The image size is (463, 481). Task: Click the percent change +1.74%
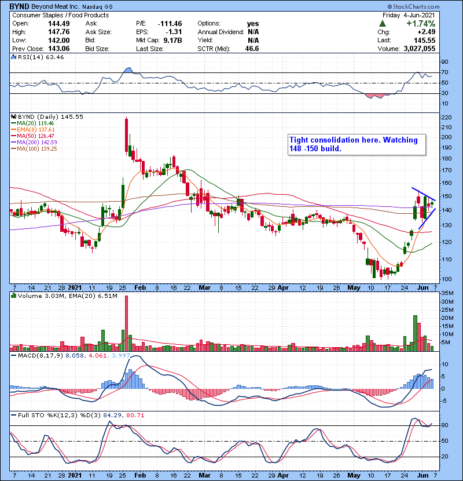coord(421,24)
